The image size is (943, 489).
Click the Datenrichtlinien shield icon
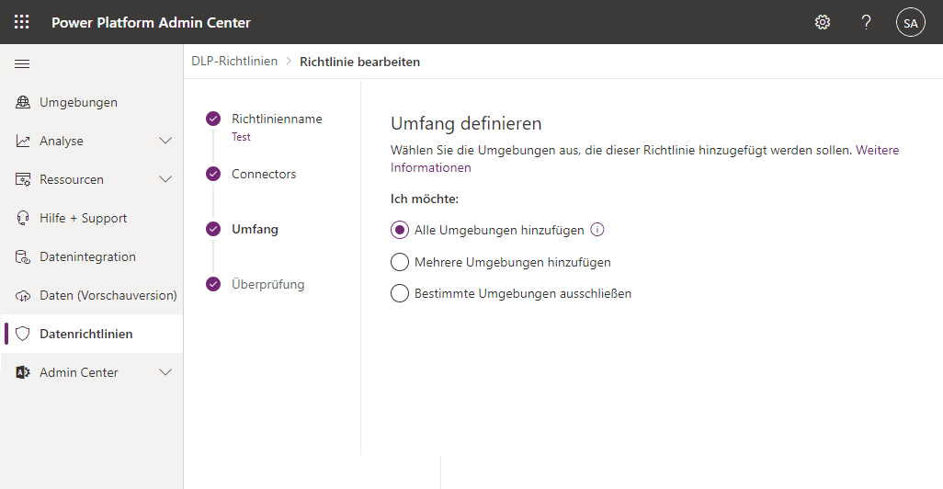pos(23,334)
